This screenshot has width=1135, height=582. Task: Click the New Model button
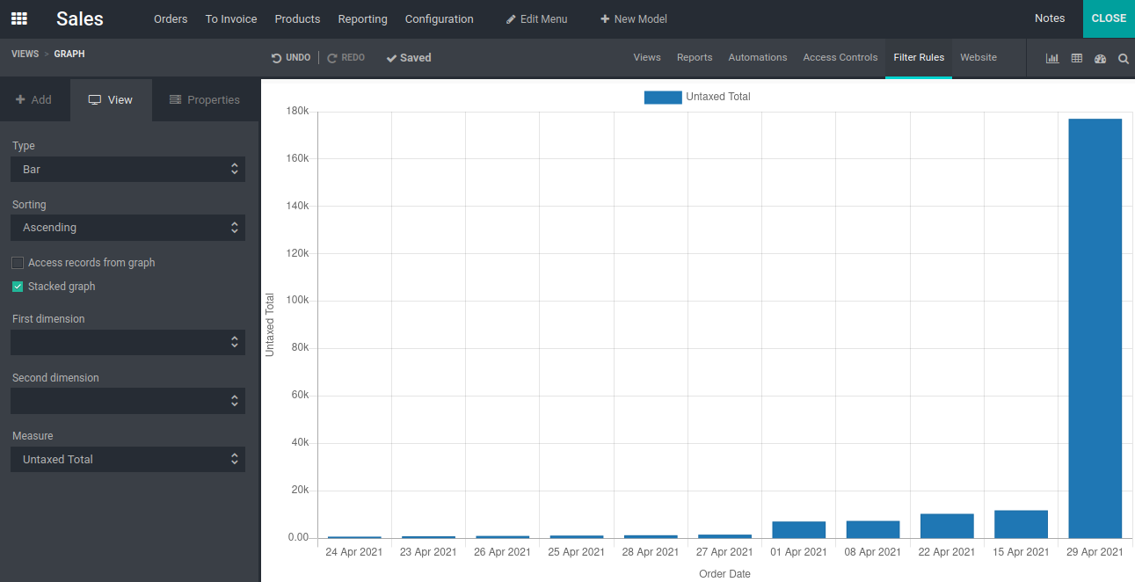[633, 18]
